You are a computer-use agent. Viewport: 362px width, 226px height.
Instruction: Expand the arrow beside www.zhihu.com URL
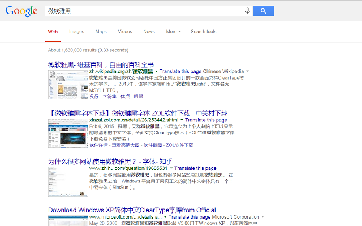171,168
